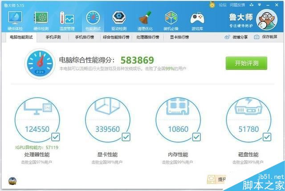The width and height of the screenshot is (285, 191).
Task: Click the memory chip icon
Action: (x=178, y=106)
